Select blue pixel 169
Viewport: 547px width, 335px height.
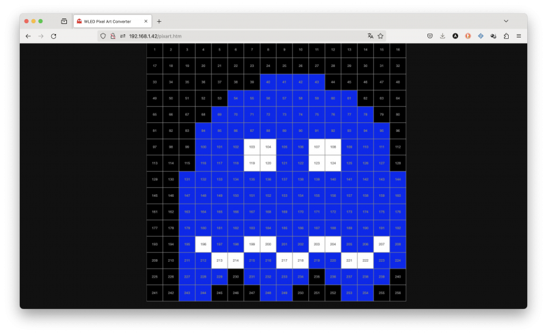(x=284, y=212)
